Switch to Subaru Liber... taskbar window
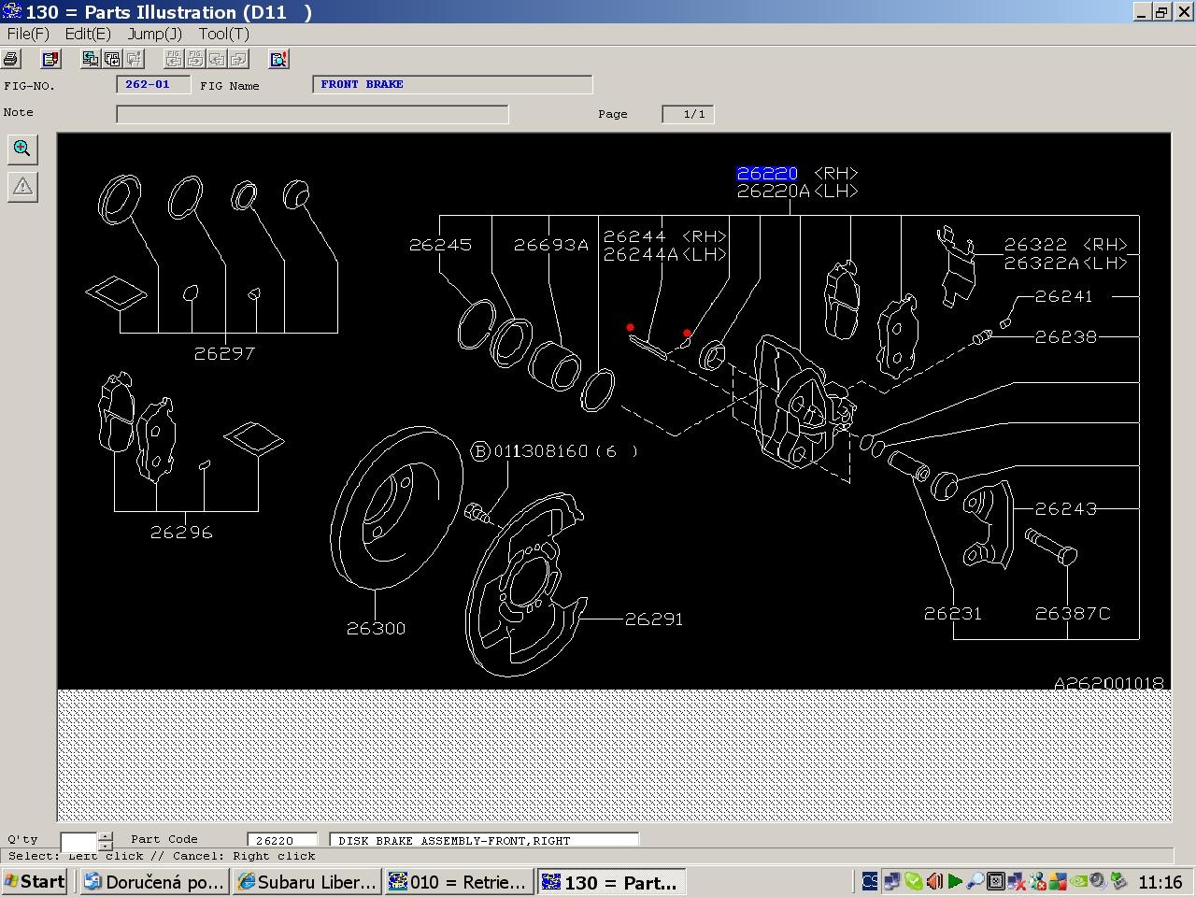 click(x=306, y=881)
